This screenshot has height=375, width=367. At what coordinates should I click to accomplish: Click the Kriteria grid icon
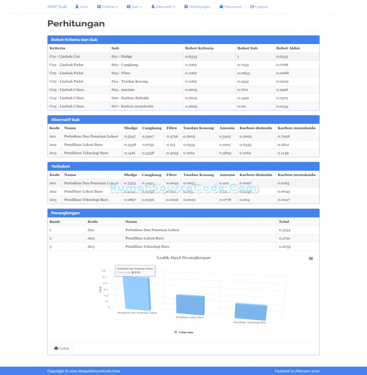pyautogui.click(x=99, y=7)
